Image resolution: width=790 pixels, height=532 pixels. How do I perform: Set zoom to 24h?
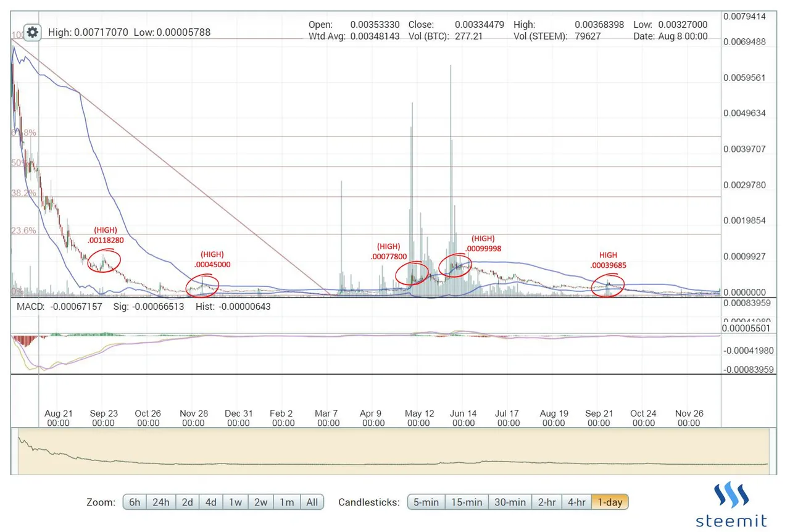pos(160,502)
